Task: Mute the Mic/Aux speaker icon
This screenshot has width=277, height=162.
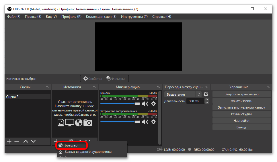Action: pos(145,104)
